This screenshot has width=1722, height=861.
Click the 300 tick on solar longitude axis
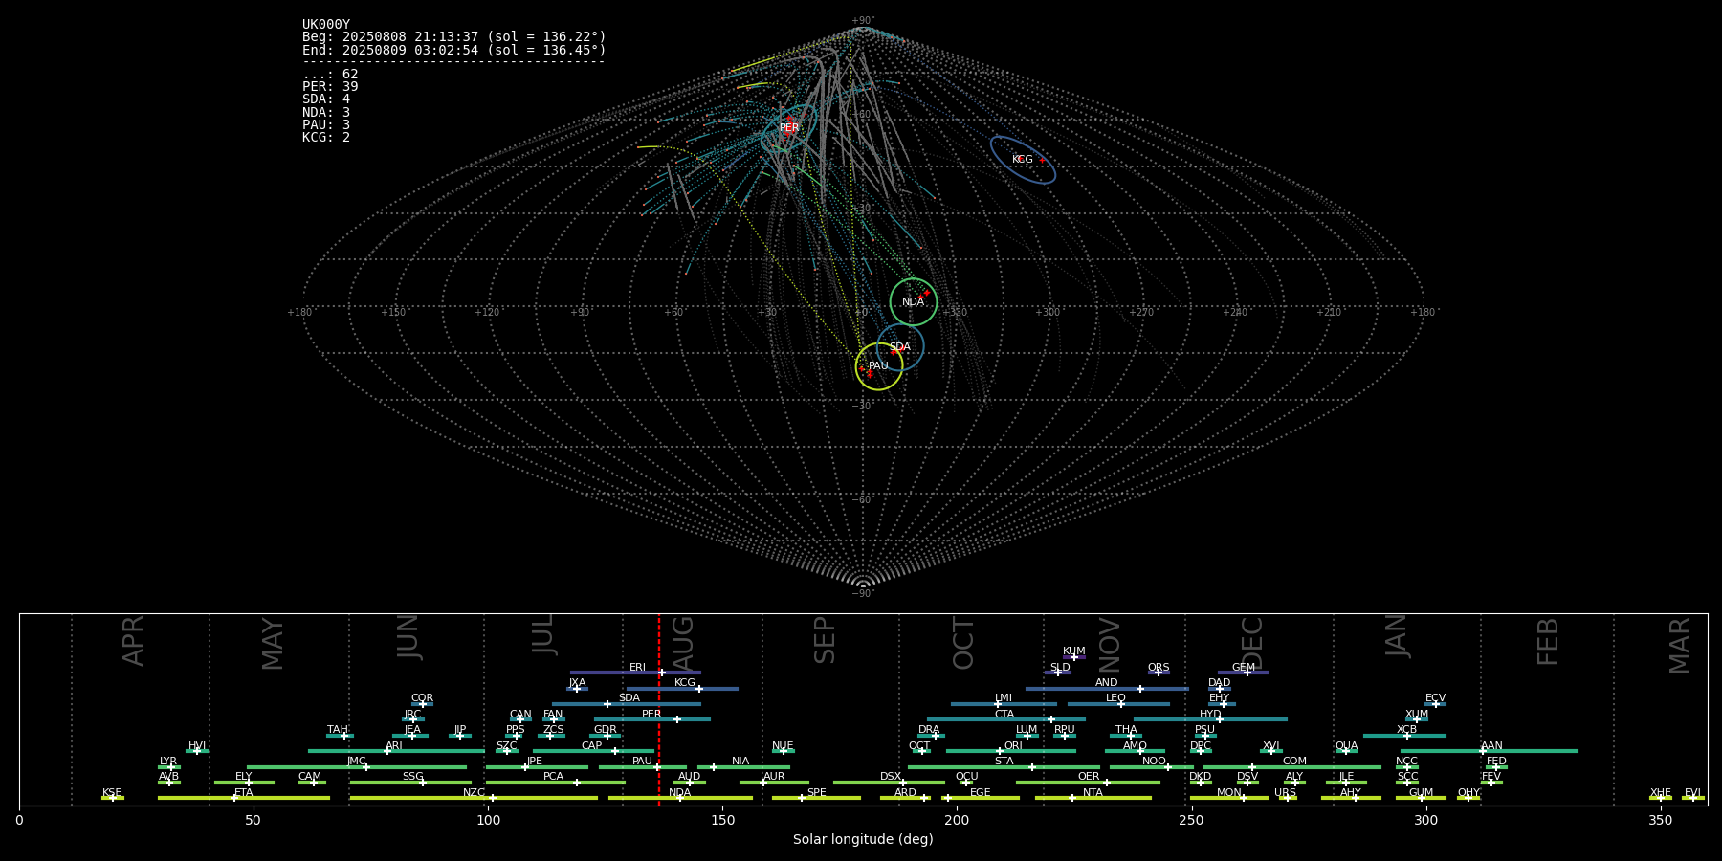pyautogui.click(x=1425, y=820)
